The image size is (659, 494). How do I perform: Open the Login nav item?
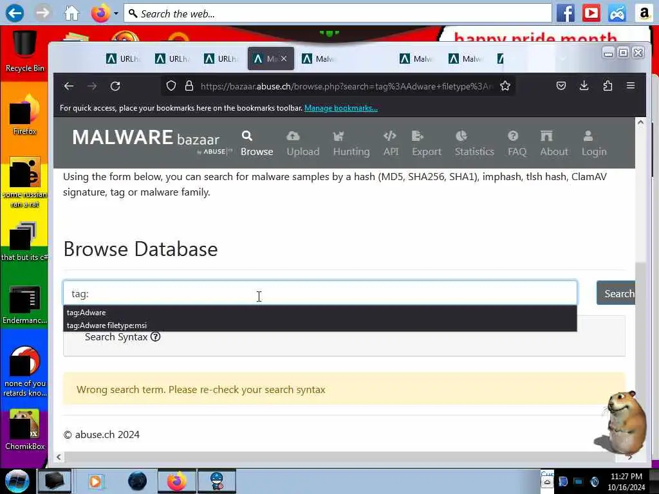tap(594, 143)
